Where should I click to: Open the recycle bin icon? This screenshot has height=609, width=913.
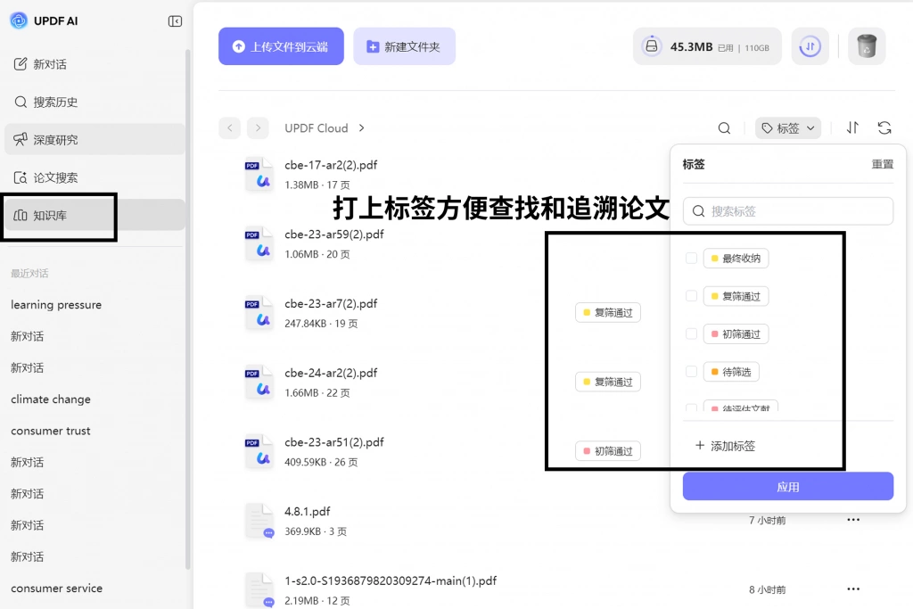click(x=867, y=46)
